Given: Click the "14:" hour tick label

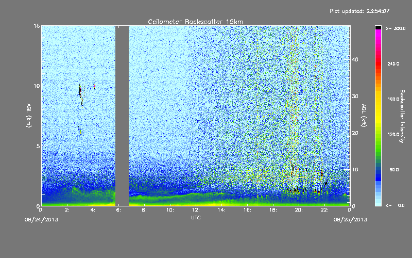Looking at the screenshot, I should (221, 210).
